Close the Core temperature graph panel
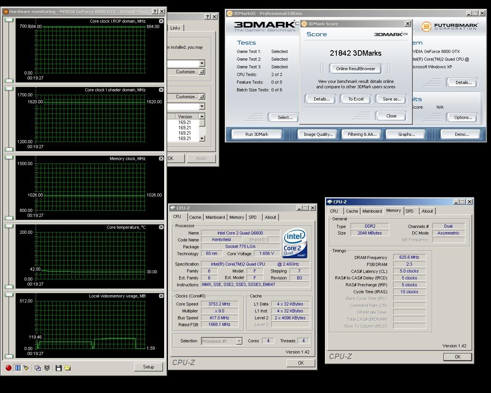This screenshot has height=393, width=491. click(x=161, y=227)
